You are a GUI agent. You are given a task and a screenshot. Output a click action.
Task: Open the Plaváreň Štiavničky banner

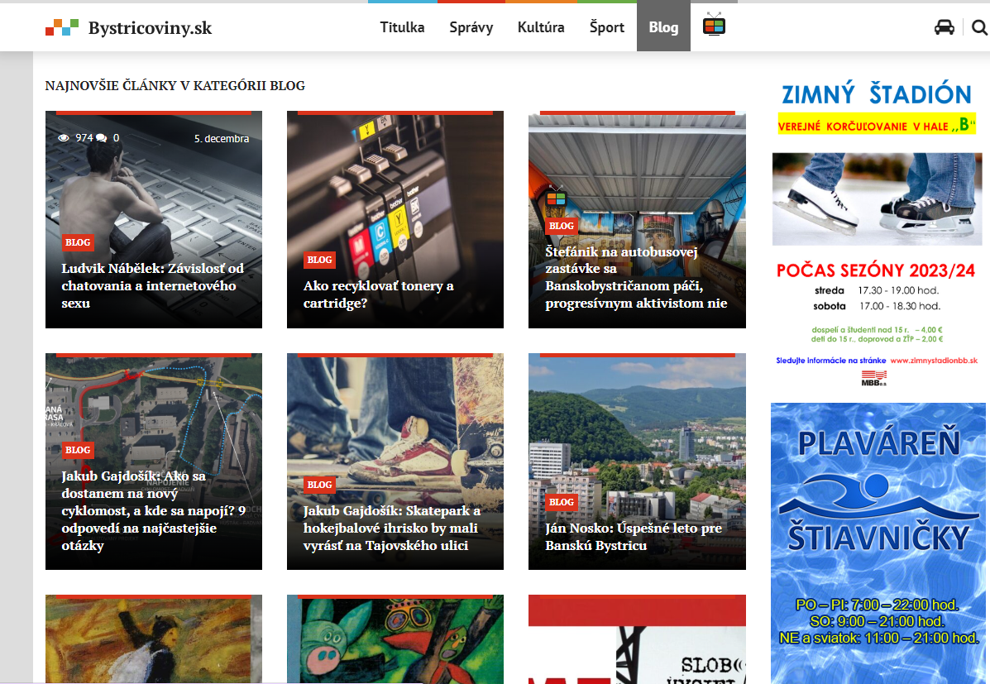(x=878, y=538)
